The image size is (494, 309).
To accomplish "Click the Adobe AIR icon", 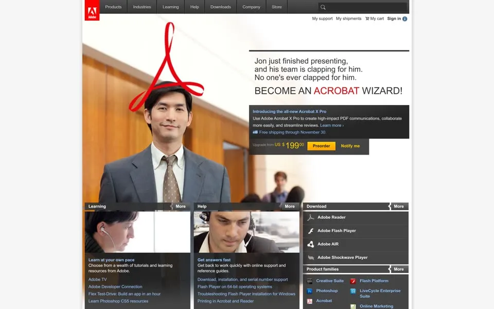I will (311, 244).
